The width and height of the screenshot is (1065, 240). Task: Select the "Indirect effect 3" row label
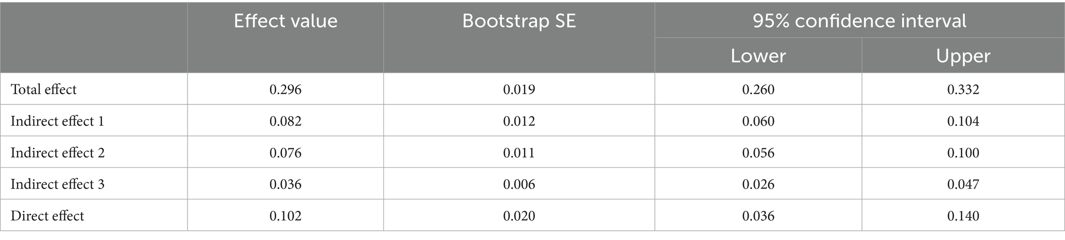(x=57, y=184)
